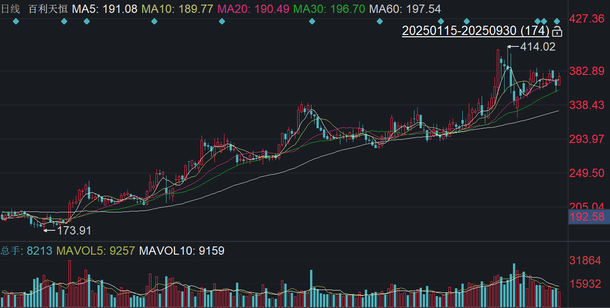Open the 20250115-20250930 (174) date range link
The width and height of the screenshot is (610, 308).
pyautogui.click(x=476, y=31)
